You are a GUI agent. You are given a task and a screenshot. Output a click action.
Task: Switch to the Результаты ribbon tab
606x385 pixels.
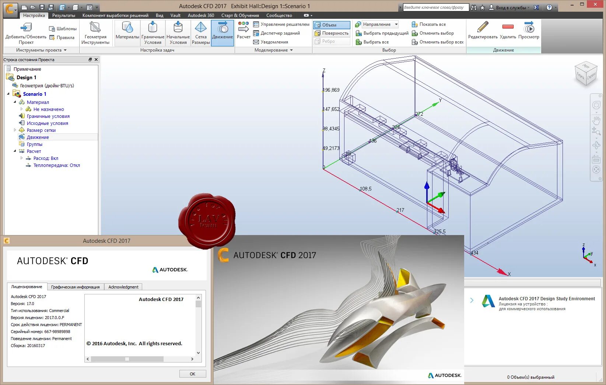64,15
